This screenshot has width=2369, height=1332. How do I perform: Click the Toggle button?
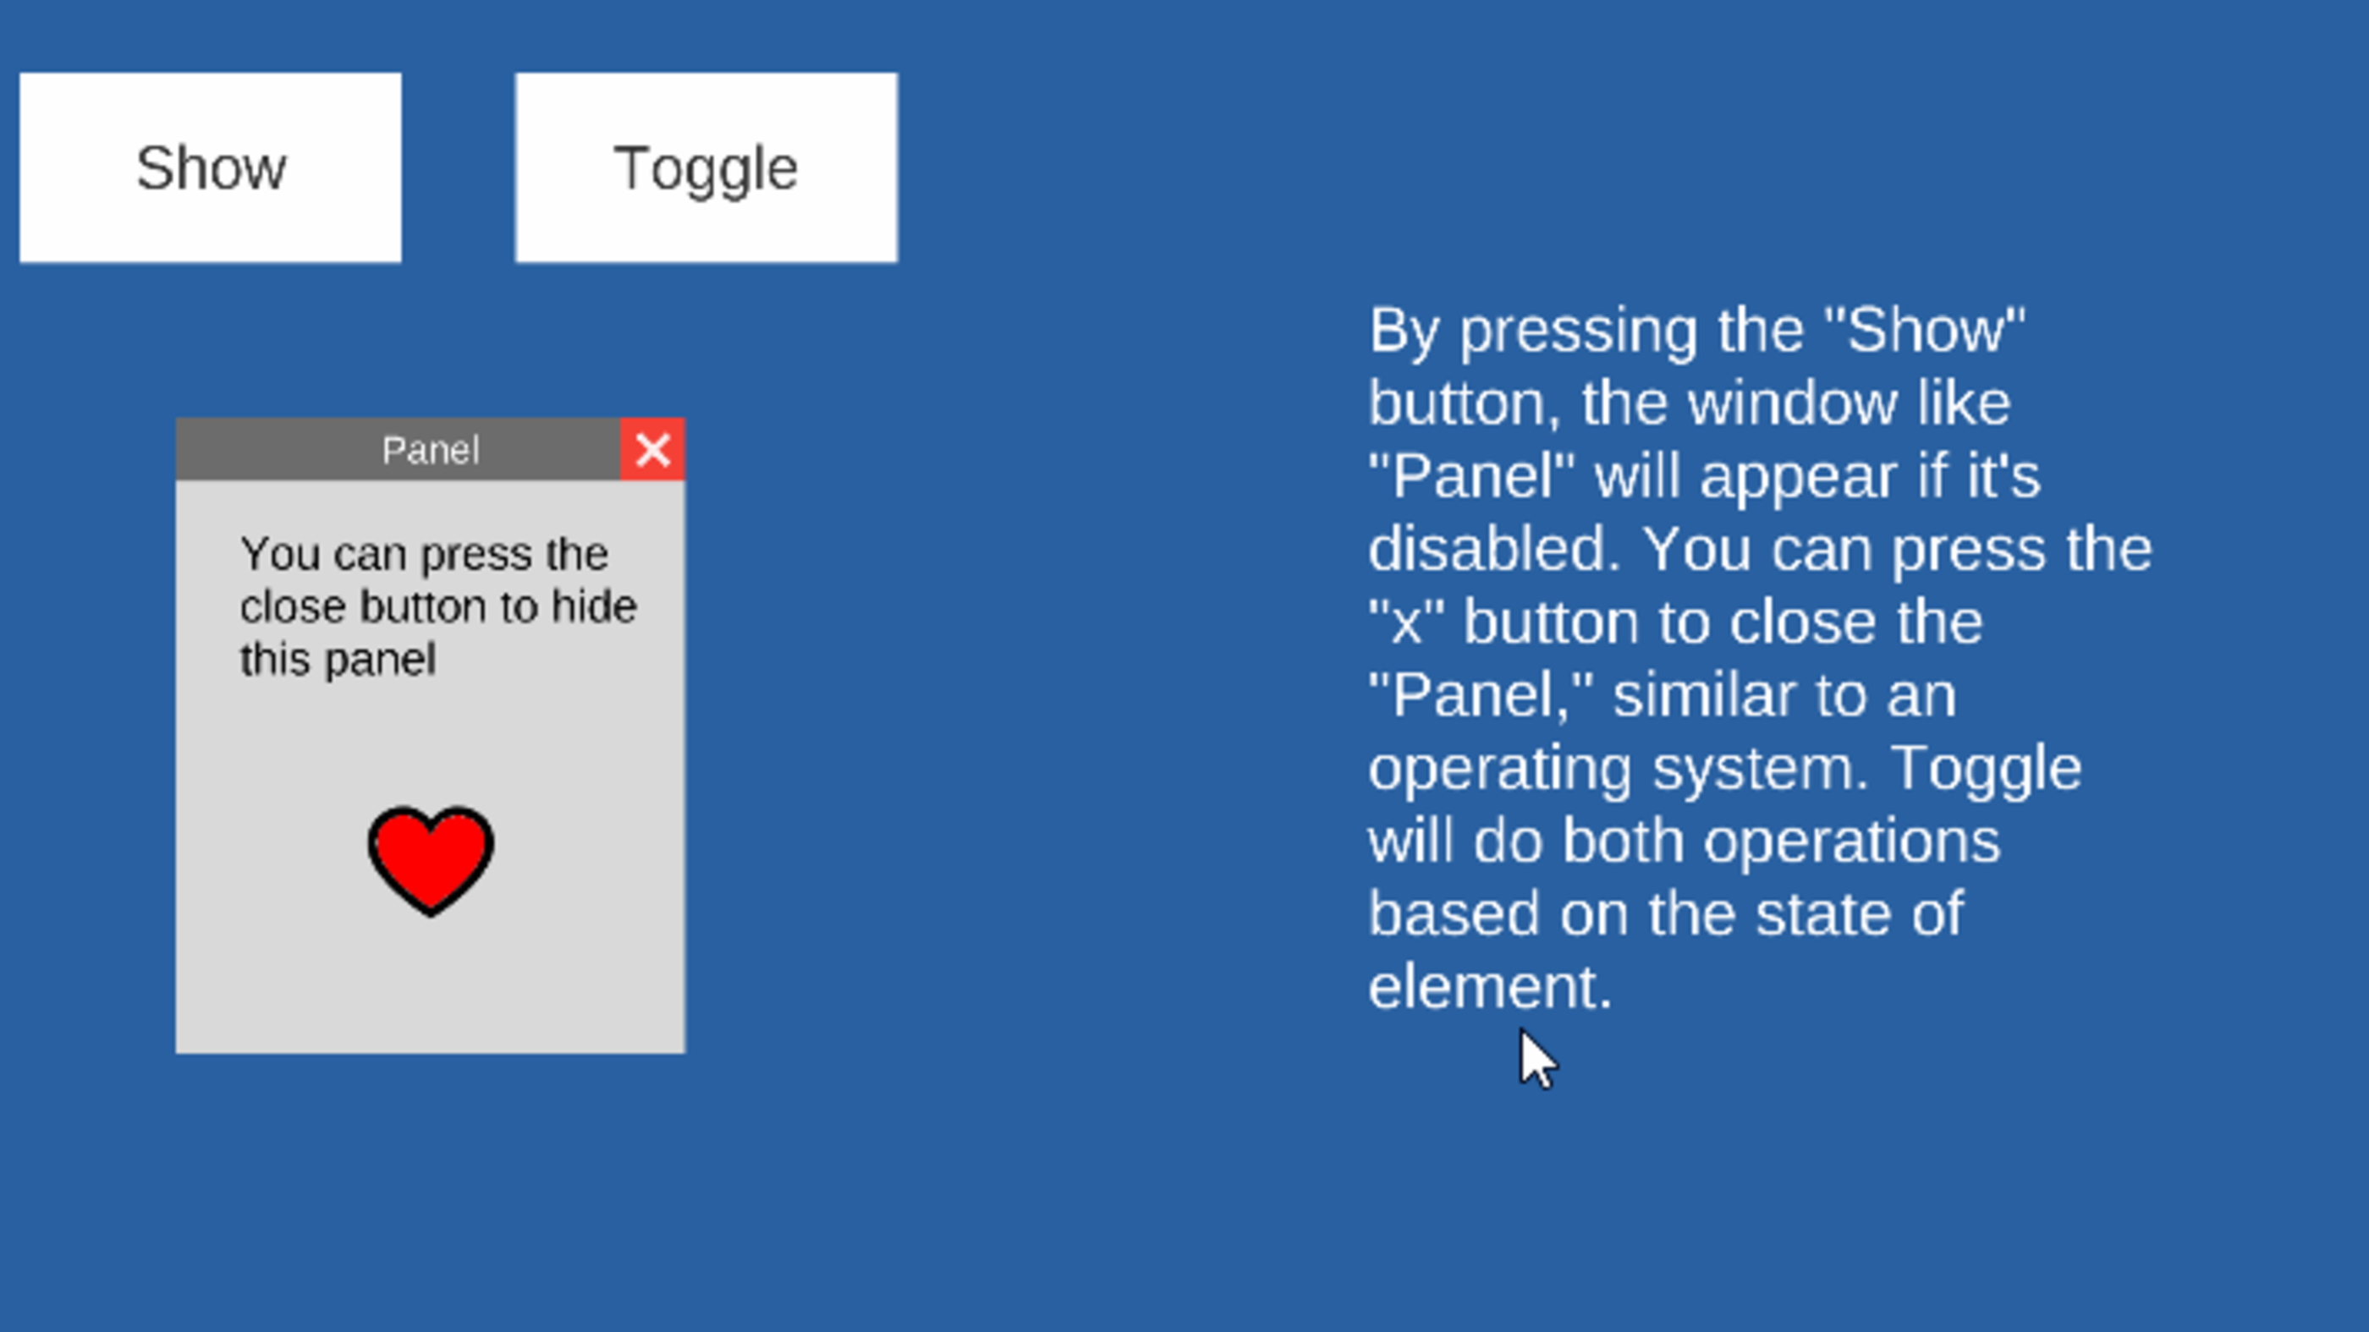(706, 167)
